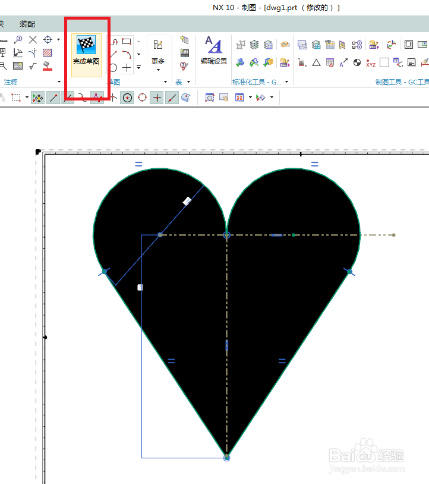429x484 pixels.
Task: Click the fit view icon
Action: coord(239,98)
